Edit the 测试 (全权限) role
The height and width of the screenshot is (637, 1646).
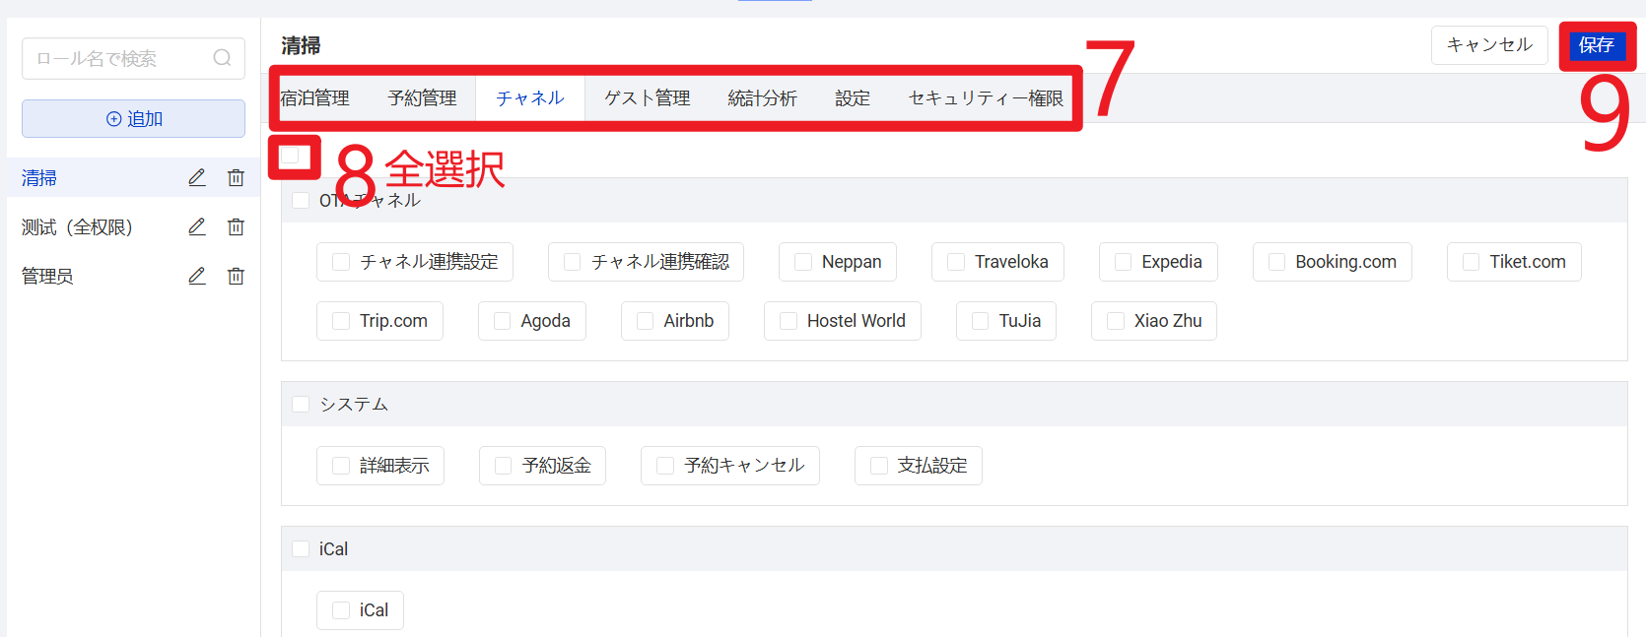[197, 226]
